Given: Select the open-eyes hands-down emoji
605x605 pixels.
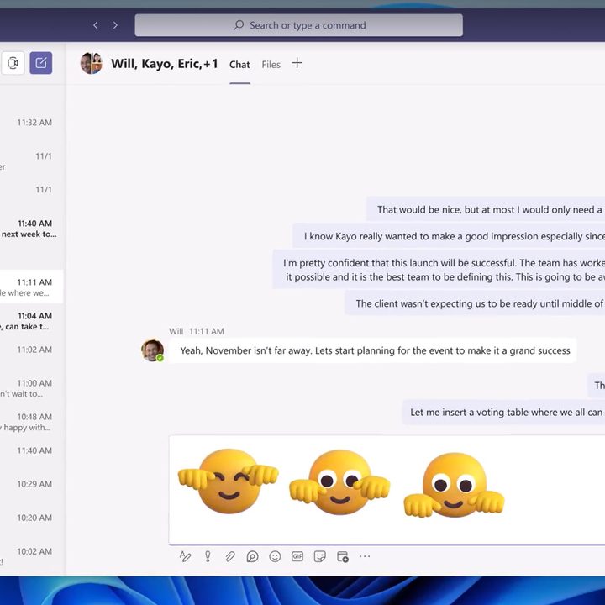Looking at the screenshot, I should click(454, 485).
